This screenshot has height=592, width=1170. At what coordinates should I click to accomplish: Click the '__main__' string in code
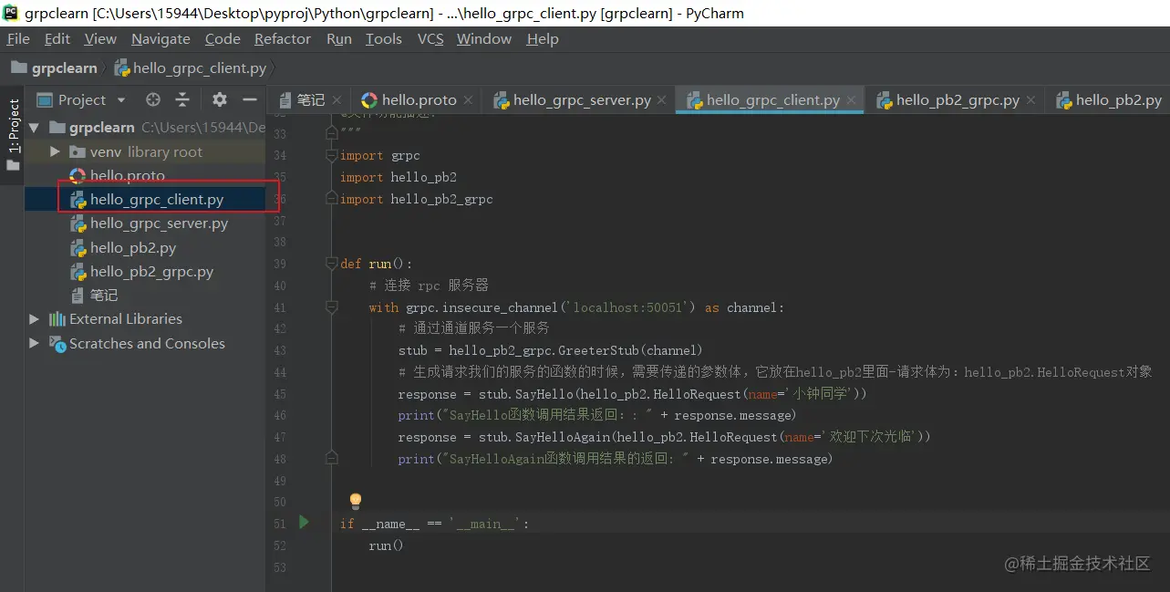point(484,524)
